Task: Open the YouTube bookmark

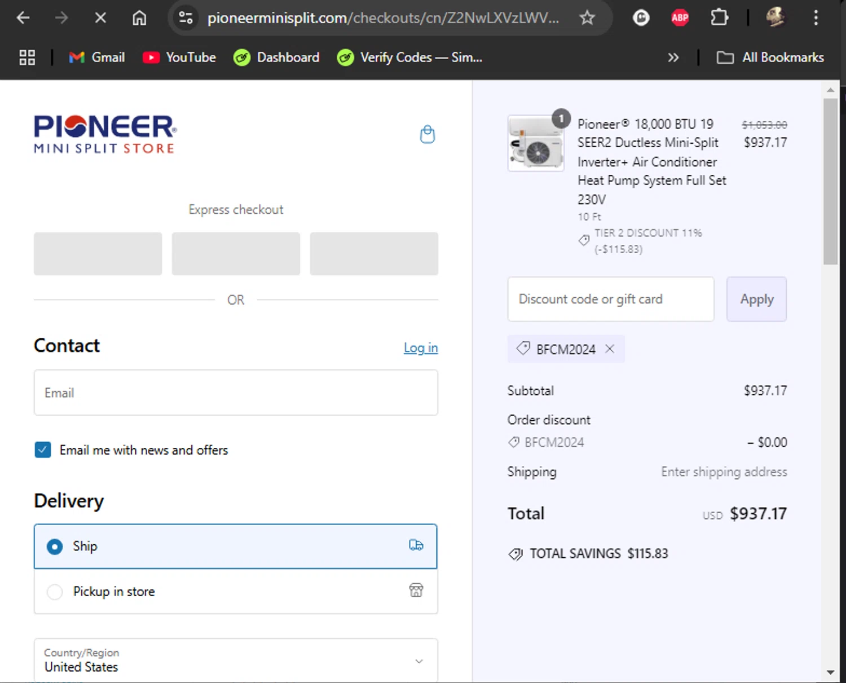Action: [x=179, y=58]
